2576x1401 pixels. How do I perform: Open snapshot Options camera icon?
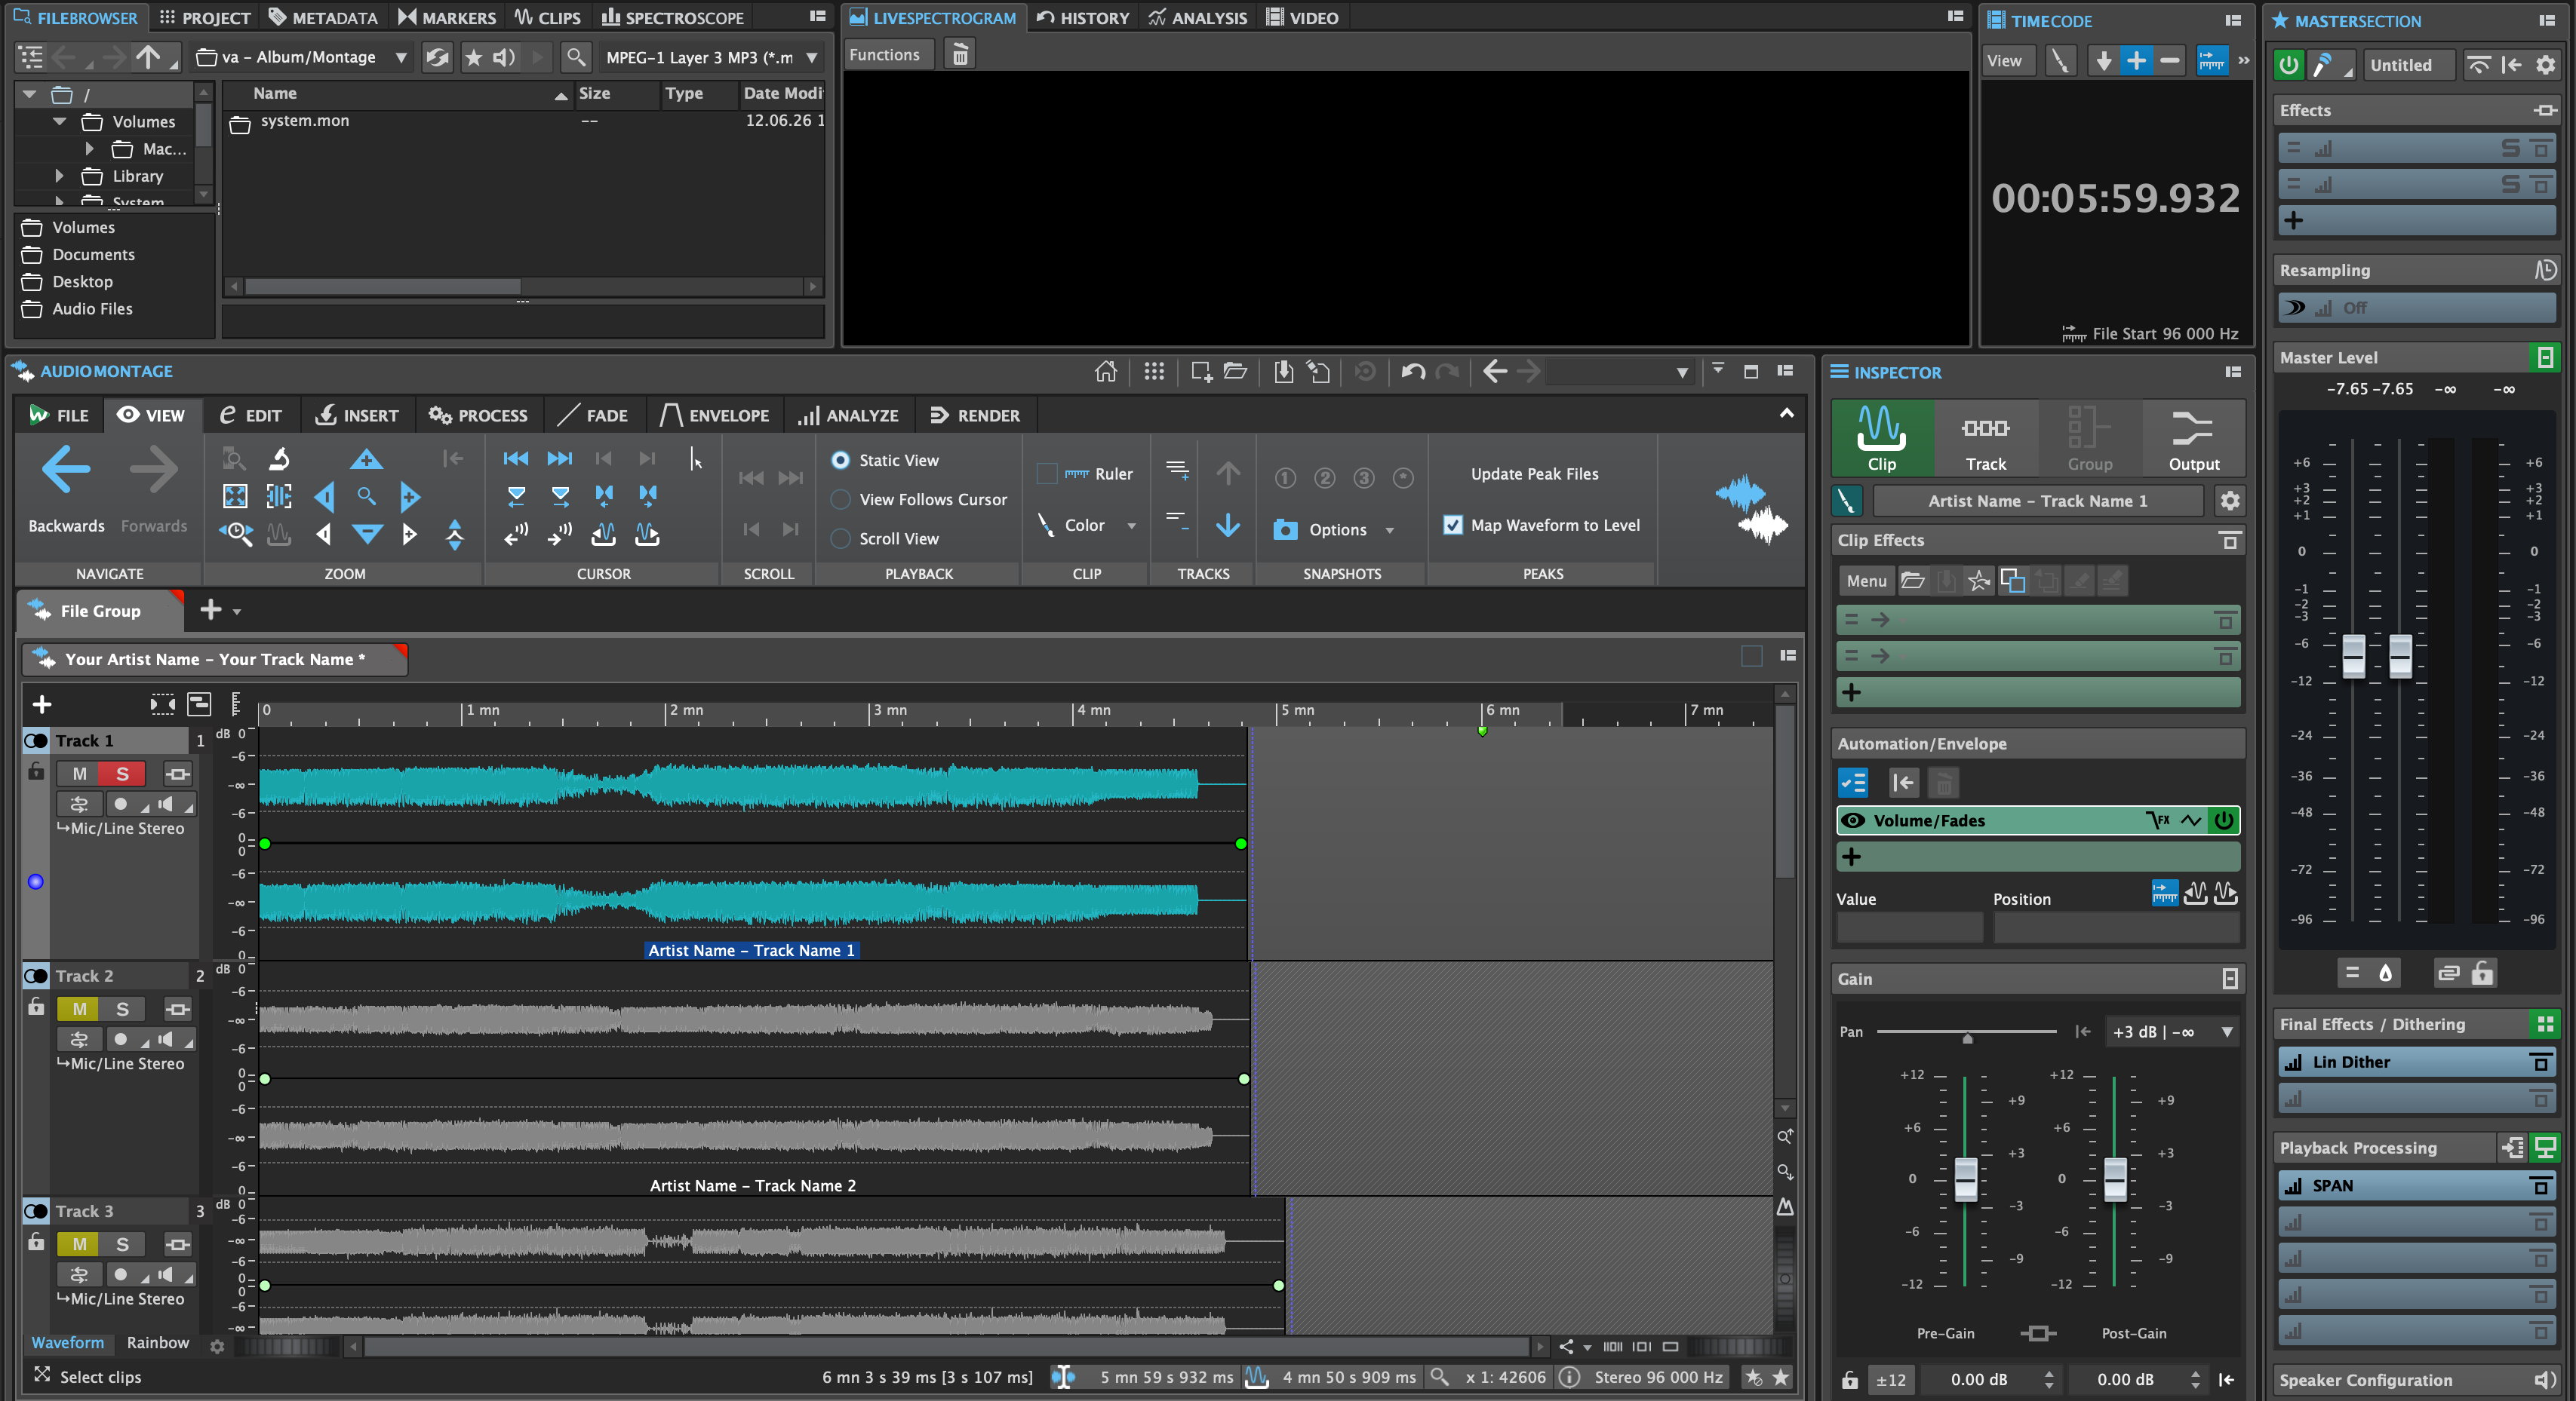tap(1285, 529)
